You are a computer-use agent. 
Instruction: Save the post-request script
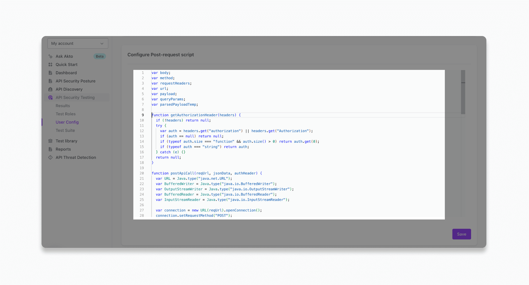pos(461,234)
